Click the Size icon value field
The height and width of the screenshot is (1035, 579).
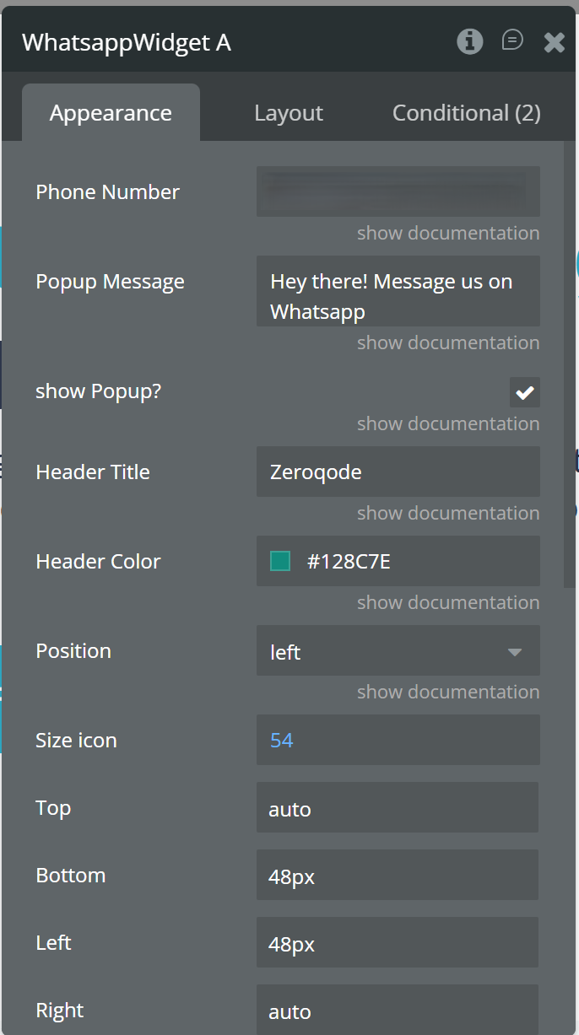click(x=398, y=740)
